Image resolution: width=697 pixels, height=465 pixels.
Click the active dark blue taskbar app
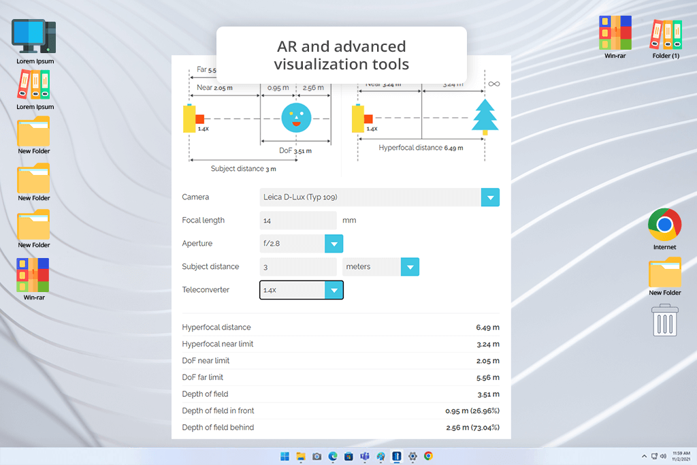coord(397,456)
